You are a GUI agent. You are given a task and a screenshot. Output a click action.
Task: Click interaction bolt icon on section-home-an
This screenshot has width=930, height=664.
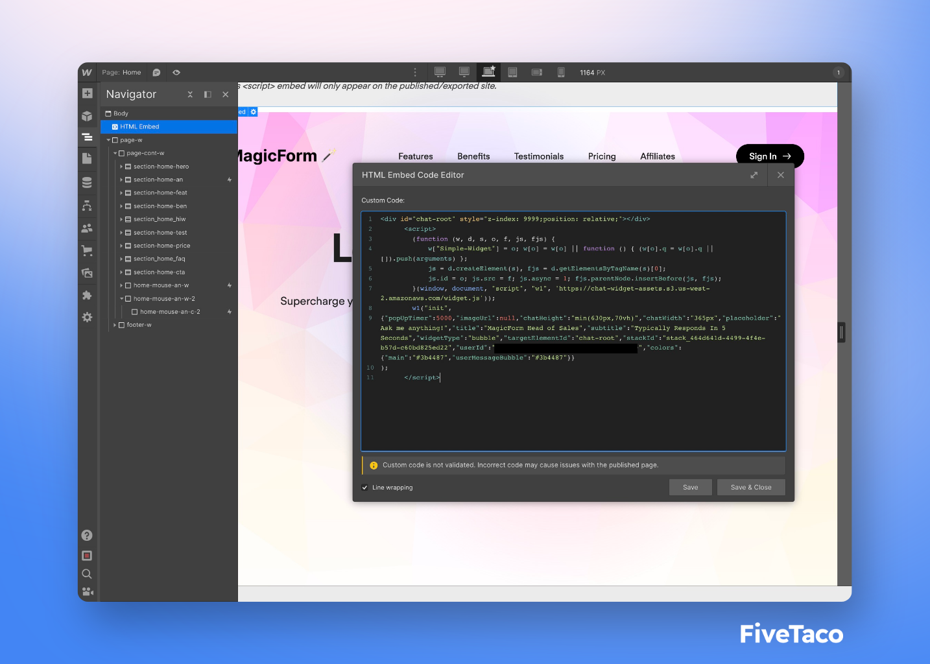[230, 180]
